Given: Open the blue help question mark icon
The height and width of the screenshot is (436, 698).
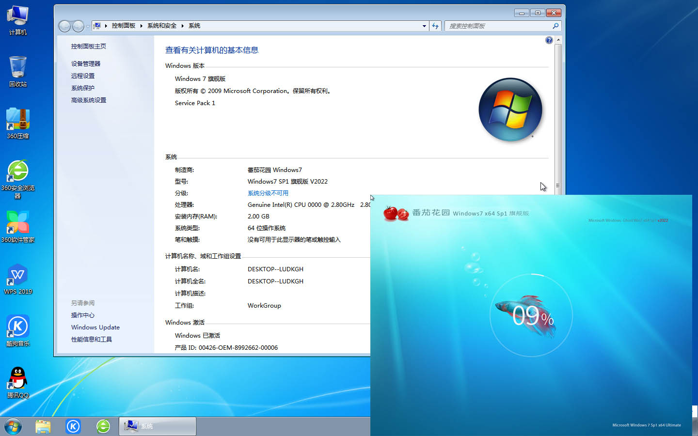Looking at the screenshot, I should click(549, 40).
